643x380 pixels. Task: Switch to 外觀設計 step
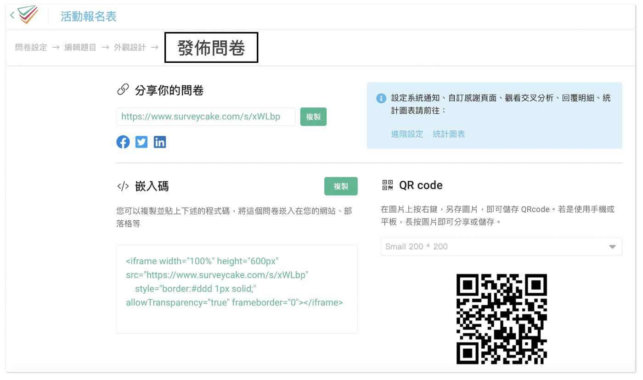tap(130, 47)
